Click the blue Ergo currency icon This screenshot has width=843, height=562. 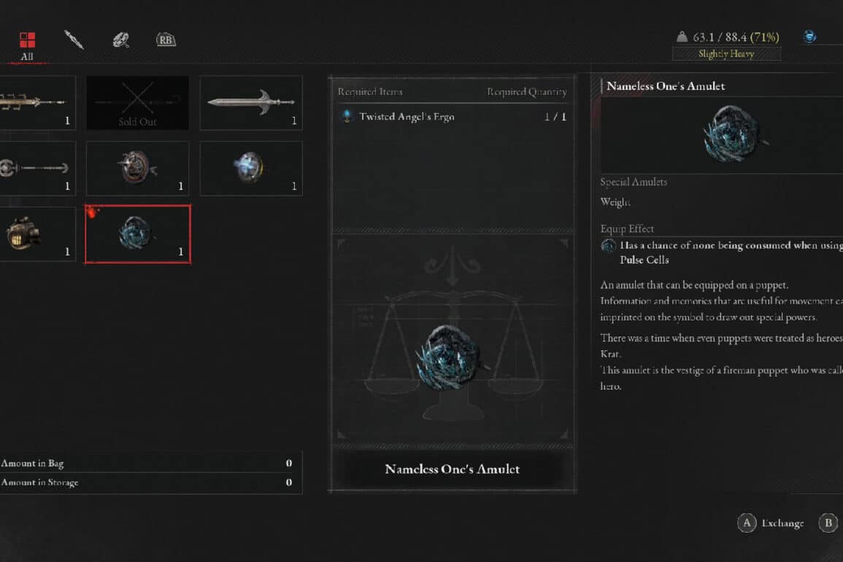click(809, 36)
